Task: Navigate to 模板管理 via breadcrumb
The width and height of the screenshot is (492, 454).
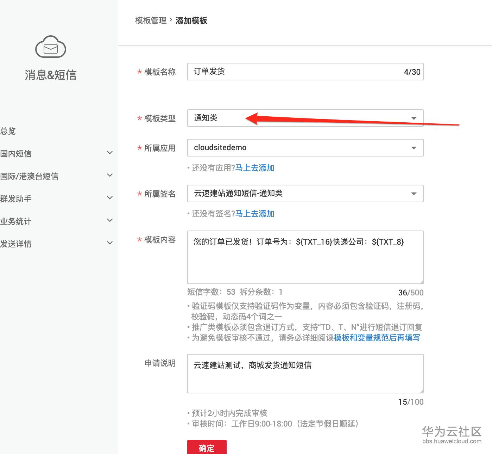Action: (151, 20)
